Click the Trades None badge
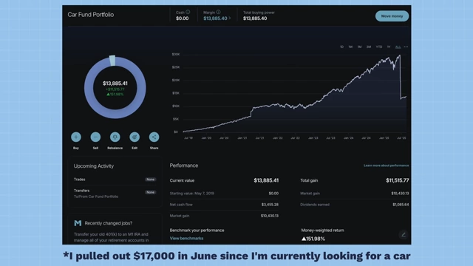The image size is (473, 266). click(150, 180)
